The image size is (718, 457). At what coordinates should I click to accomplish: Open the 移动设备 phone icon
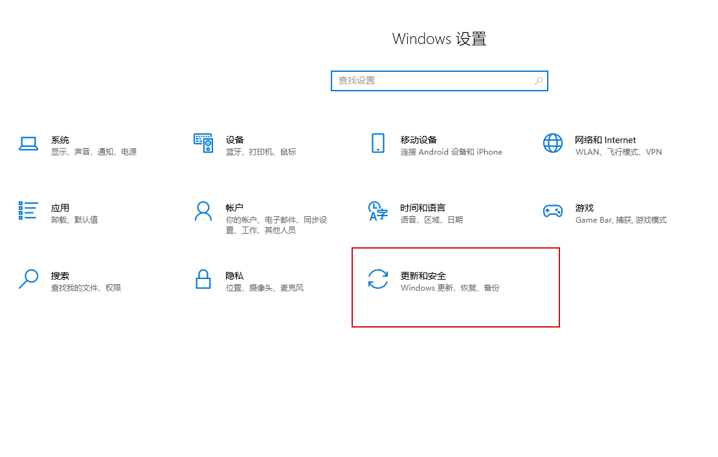[377, 143]
